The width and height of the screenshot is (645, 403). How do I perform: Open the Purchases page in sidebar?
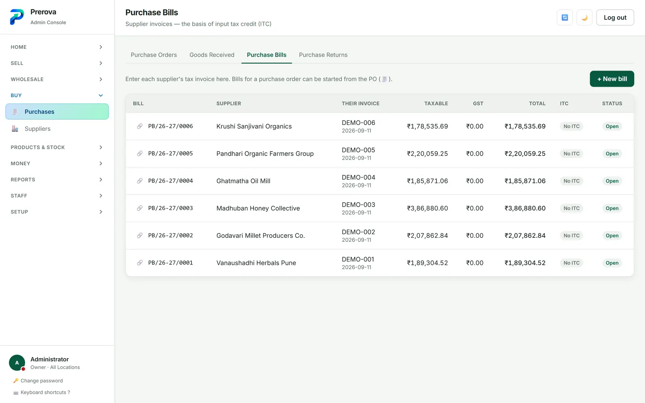pos(57,112)
